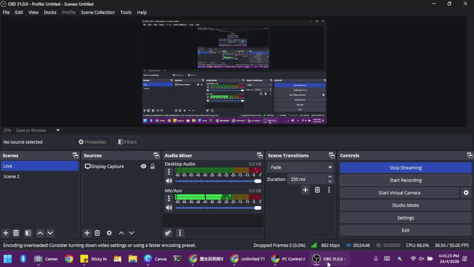Pop out the Audio Mixer dock

pos(260,155)
